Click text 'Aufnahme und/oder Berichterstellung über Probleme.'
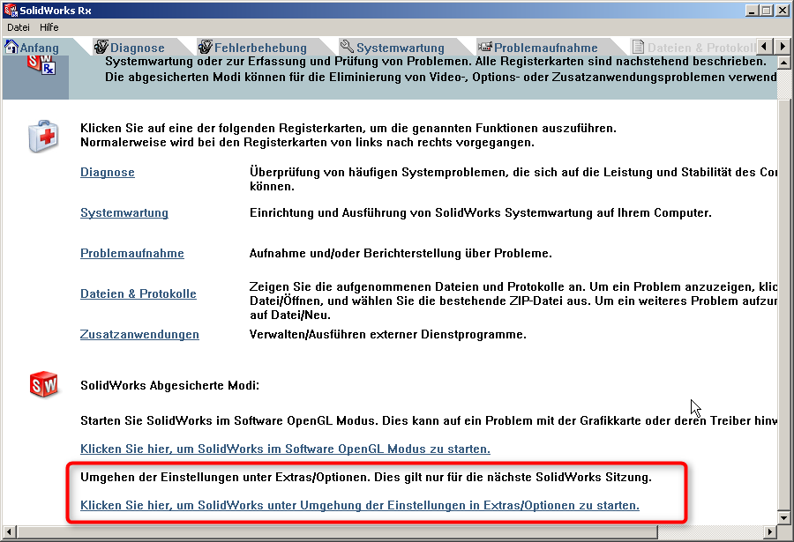This screenshot has width=794, height=542. pyautogui.click(x=401, y=254)
